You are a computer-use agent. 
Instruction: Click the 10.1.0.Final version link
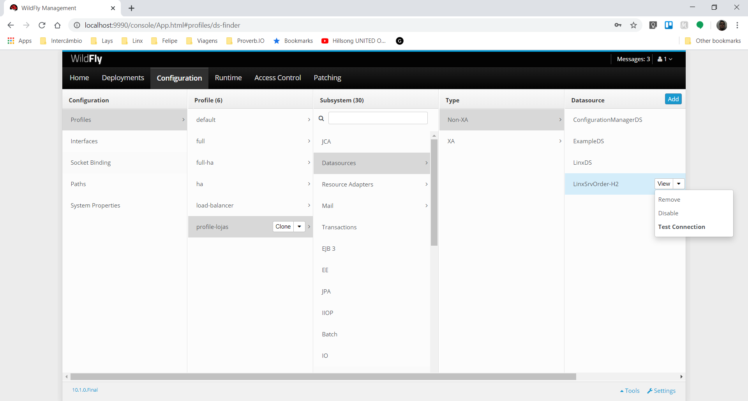(x=85, y=390)
